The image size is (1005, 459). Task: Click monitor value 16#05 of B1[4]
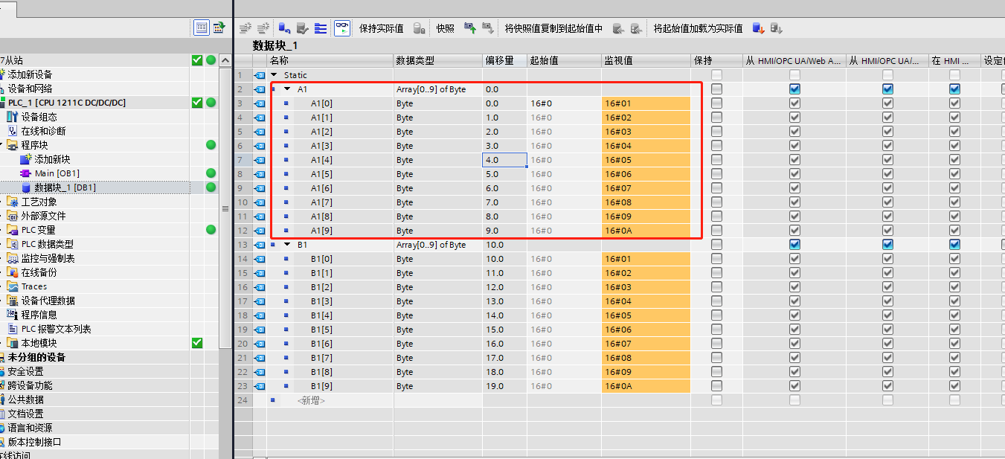646,315
